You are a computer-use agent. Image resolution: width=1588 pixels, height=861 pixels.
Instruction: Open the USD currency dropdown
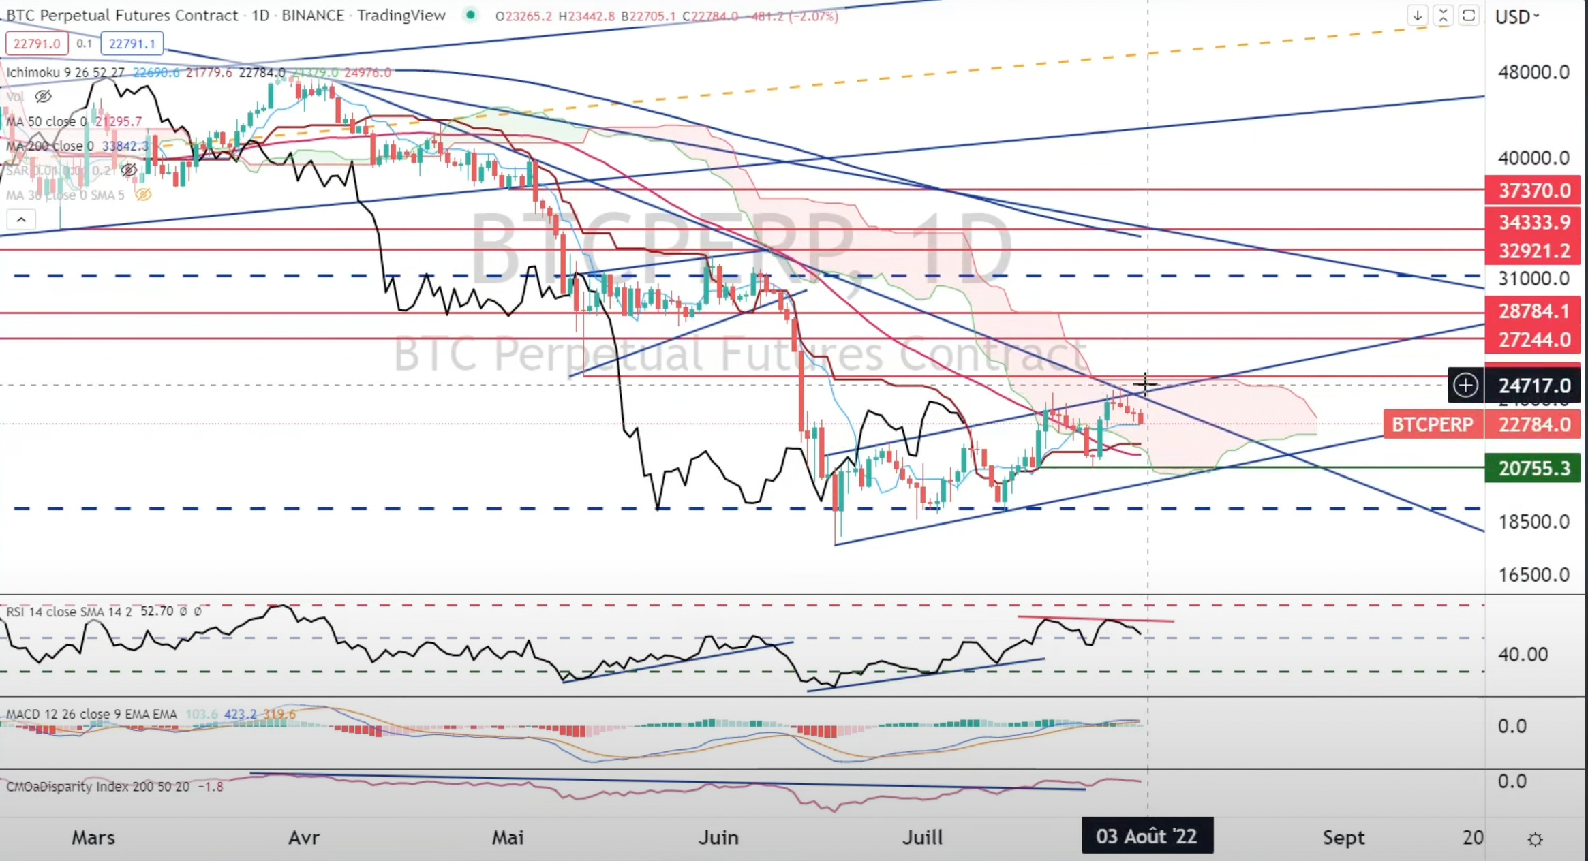1517,16
